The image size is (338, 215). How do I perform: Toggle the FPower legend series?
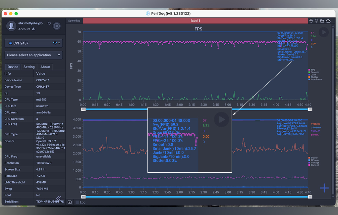(313, 160)
